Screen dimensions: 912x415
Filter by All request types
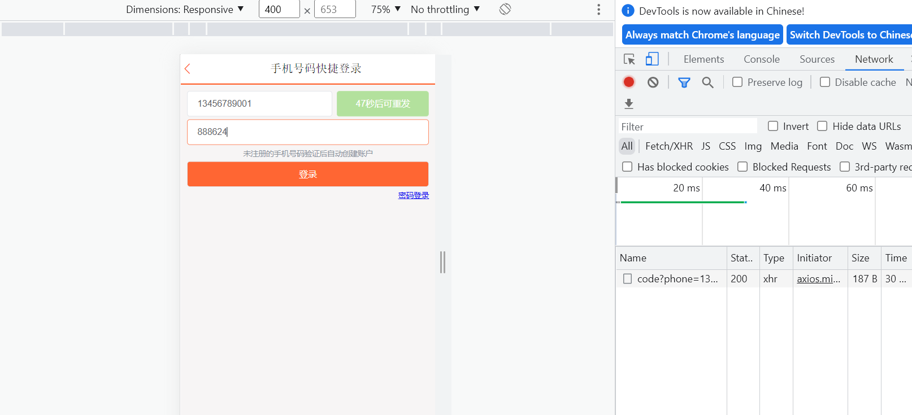[627, 146]
